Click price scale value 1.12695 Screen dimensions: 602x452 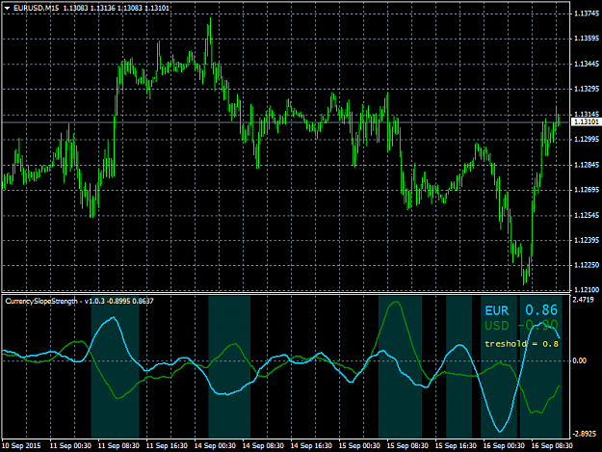(587, 190)
